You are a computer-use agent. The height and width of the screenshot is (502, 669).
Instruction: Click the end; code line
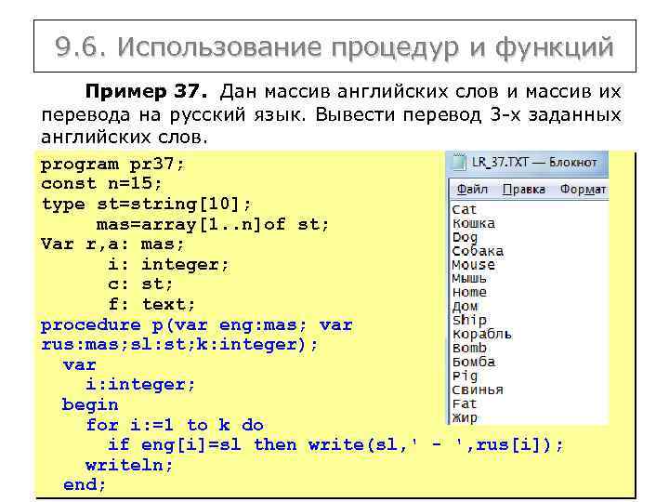pos(84,485)
